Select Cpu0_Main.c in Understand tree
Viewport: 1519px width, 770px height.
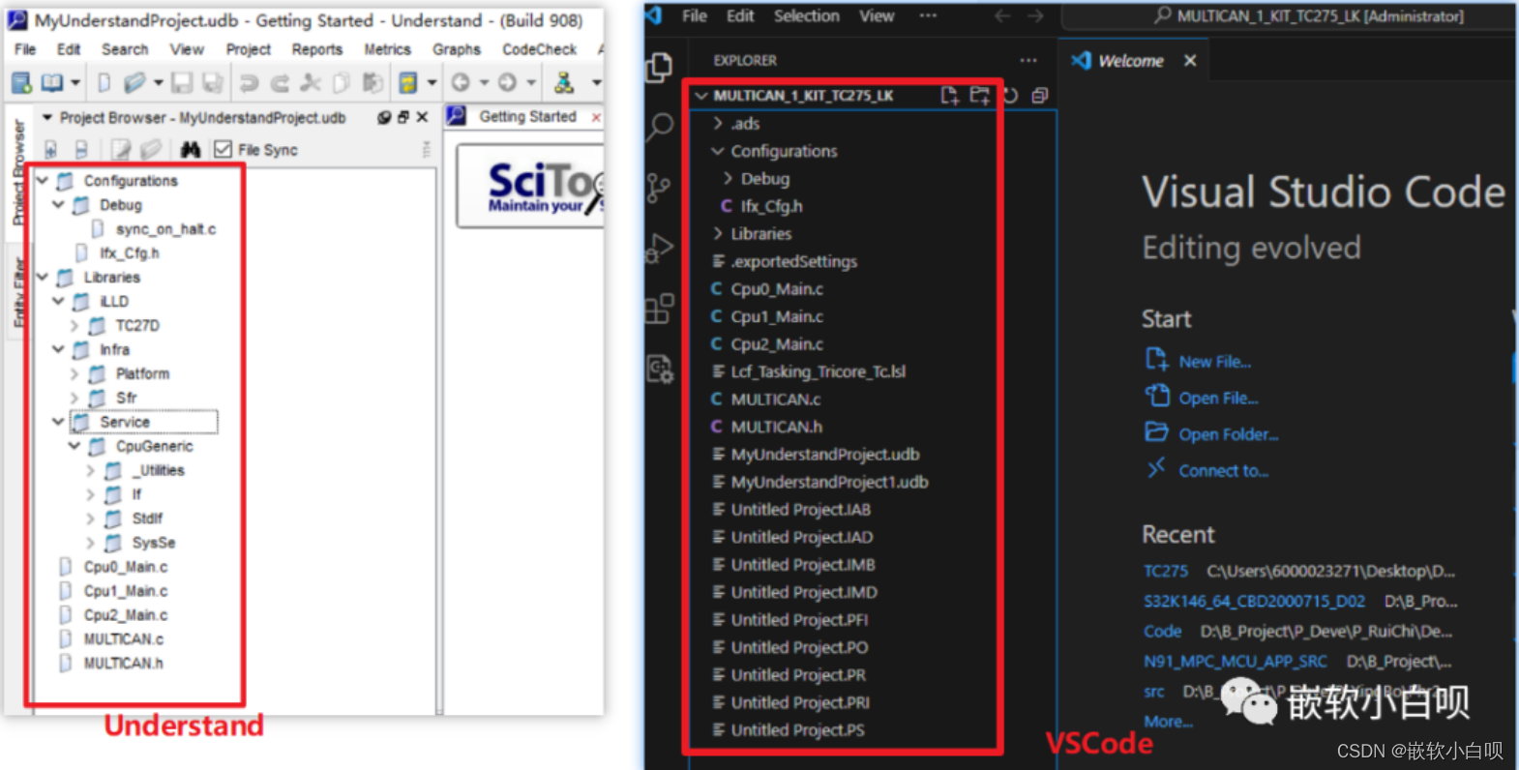[x=125, y=567]
